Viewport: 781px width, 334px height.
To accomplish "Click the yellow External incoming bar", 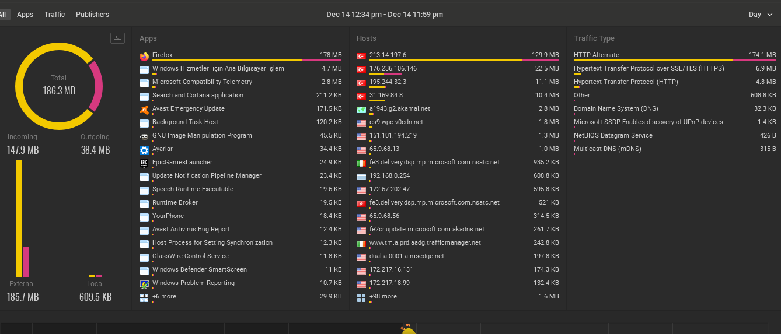I will coord(19,218).
